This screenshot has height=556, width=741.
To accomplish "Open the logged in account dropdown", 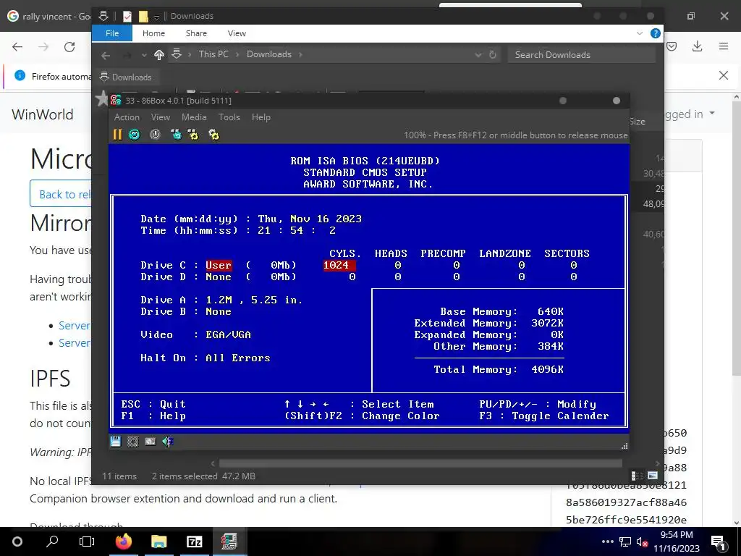I will [x=691, y=114].
